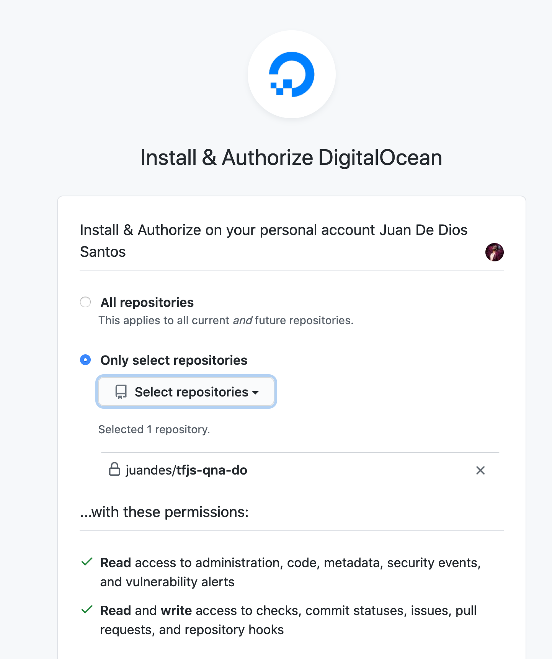Screen dimensions: 552x659
Task: Open the Select repositories dropdown
Action: coord(186,391)
